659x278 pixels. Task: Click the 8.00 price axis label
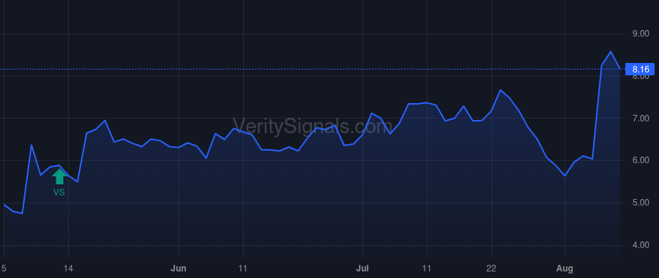(641, 77)
